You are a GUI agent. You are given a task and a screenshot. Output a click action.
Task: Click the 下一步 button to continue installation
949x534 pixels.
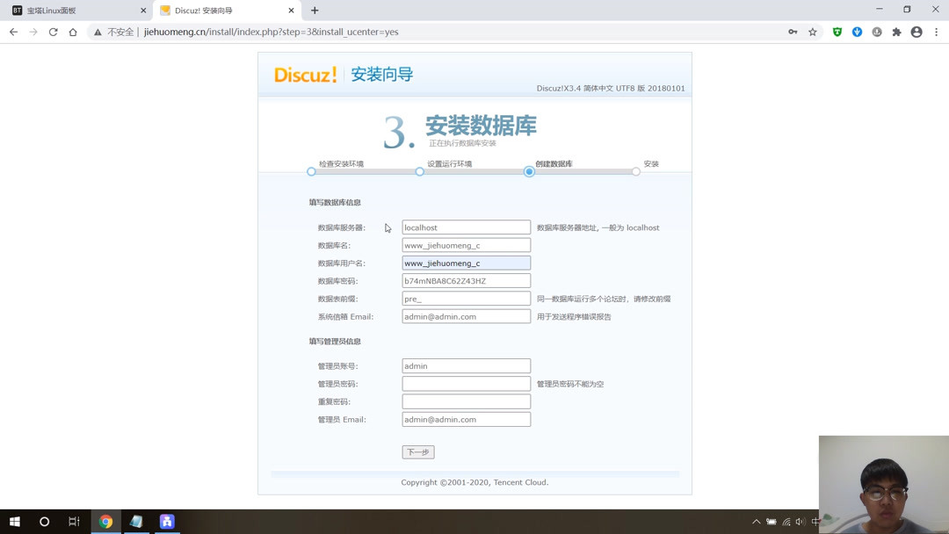coord(417,451)
